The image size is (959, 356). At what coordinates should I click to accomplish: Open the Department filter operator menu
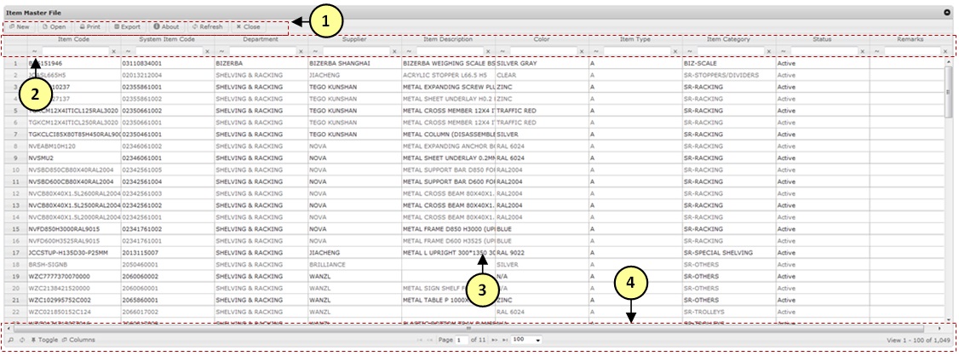221,52
